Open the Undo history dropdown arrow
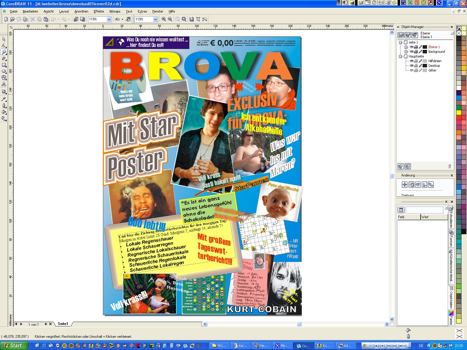This screenshot has width=467, height=350. pos(58,19)
